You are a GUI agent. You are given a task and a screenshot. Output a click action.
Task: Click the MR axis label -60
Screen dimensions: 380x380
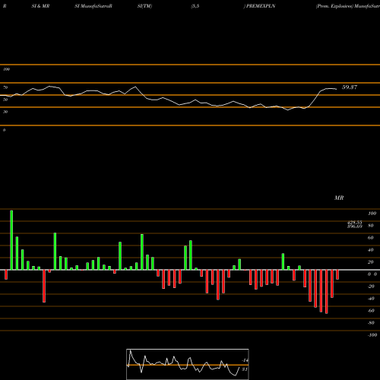point(371,311)
